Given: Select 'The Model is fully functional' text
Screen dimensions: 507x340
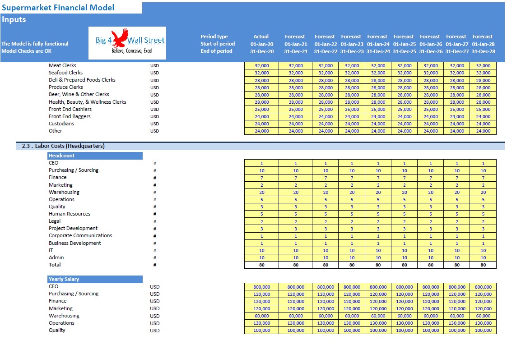Looking at the screenshot, I should [35, 44].
